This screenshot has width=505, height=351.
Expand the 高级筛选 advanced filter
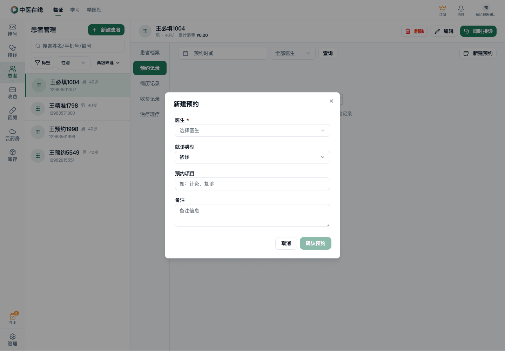click(108, 63)
